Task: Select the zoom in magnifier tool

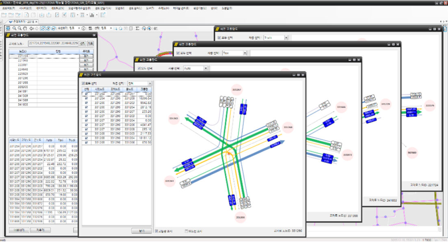Action: click(x=14, y=28)
